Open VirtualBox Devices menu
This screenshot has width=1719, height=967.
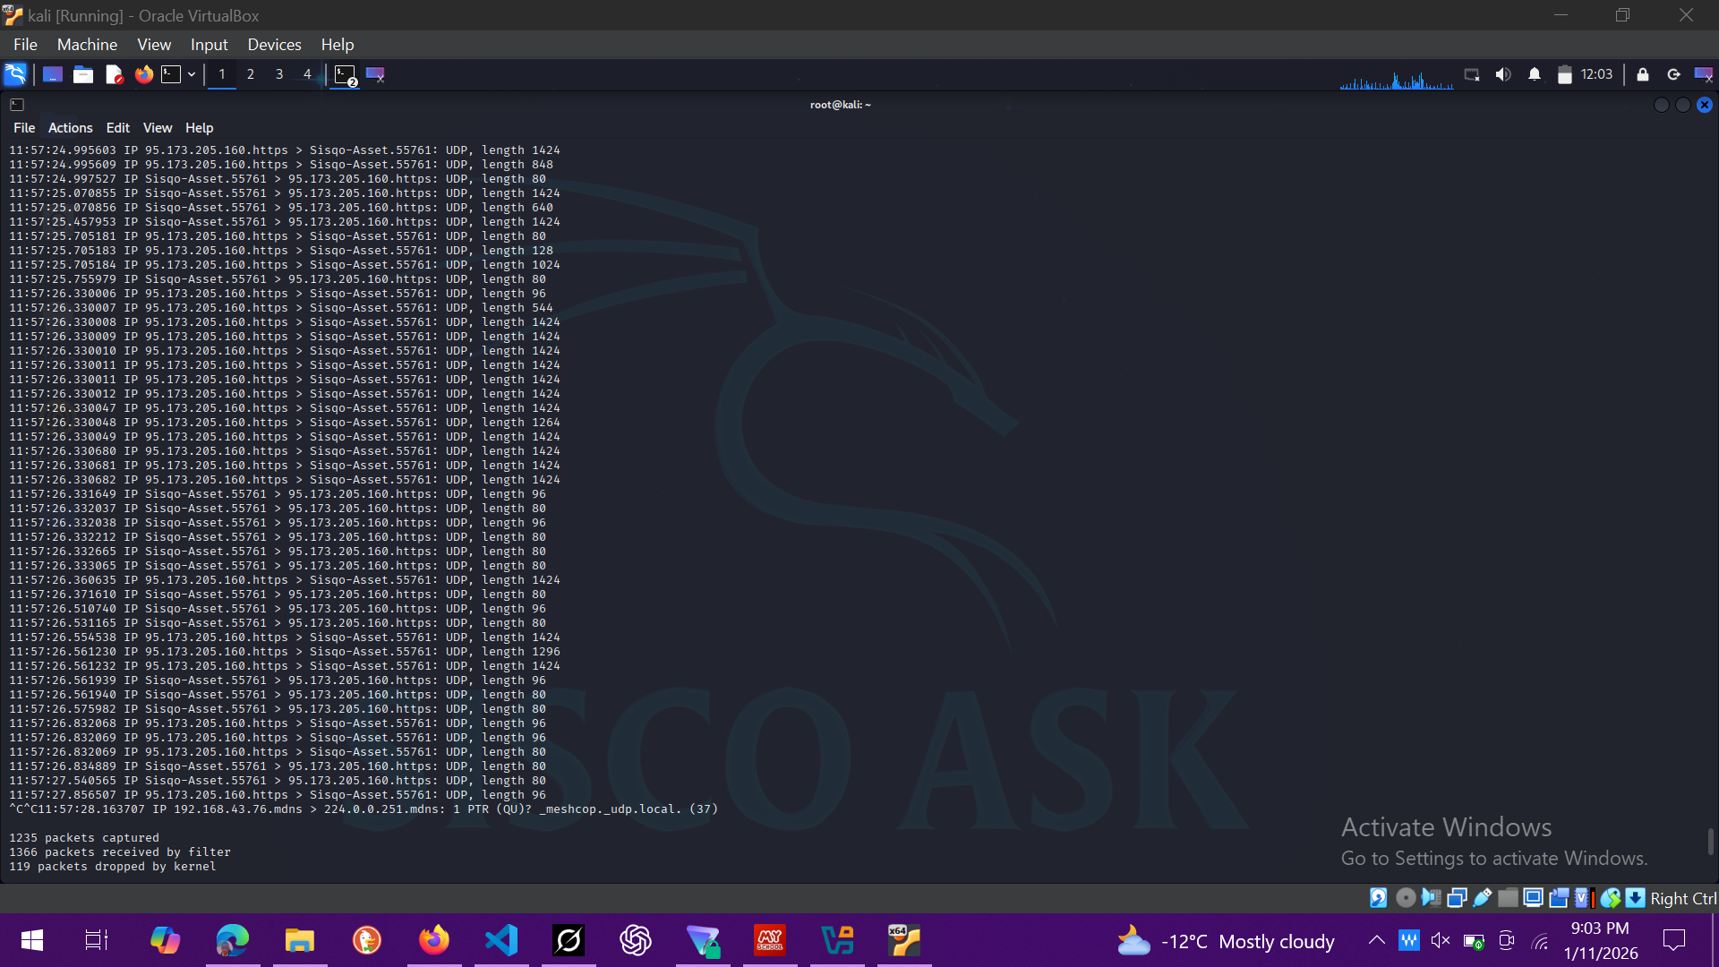pos(274,45)
